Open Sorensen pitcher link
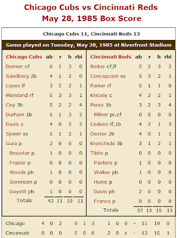 (x=21, y=182)
